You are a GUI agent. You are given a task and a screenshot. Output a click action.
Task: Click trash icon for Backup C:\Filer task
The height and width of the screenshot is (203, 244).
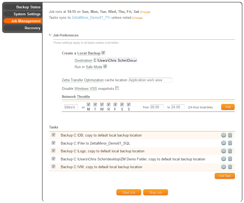click(x=230, y=143)
